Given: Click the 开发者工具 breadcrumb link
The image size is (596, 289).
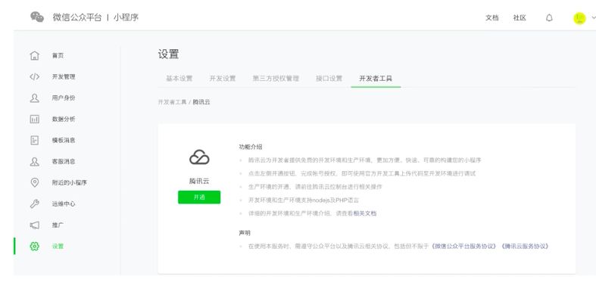Looking at the screenshot, I should [x=172, y=102].
